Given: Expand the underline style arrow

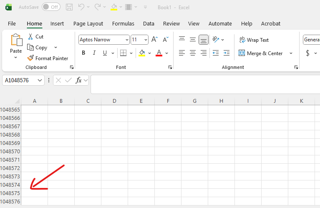Looking at the screenshot, I should point(113,53).
